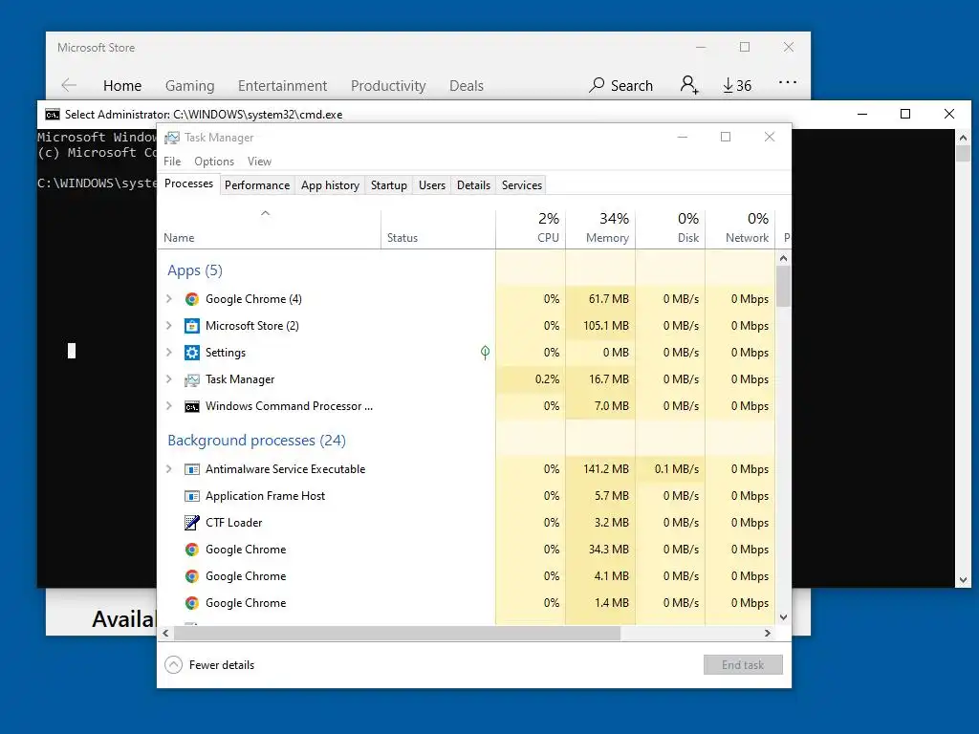
Task: Click the cmd.exe title bar icon
Action: click(x=53, y=115)
